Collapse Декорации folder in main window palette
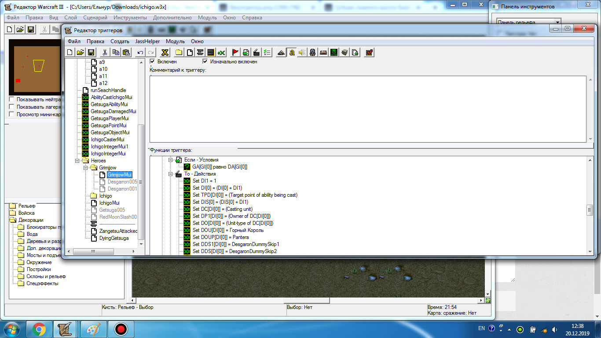Image resolution: width=601 pixels, height=338 pixels. click(13, 220)
